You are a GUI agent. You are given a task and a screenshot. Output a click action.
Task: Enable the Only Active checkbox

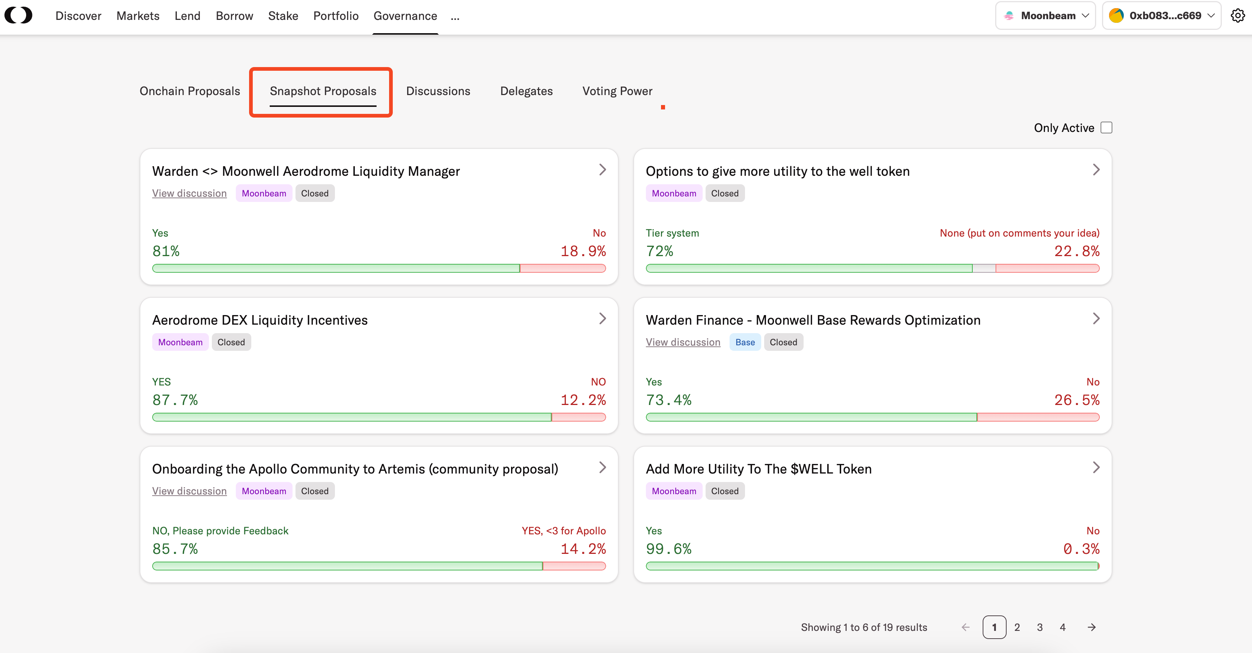click(1106, 128)
